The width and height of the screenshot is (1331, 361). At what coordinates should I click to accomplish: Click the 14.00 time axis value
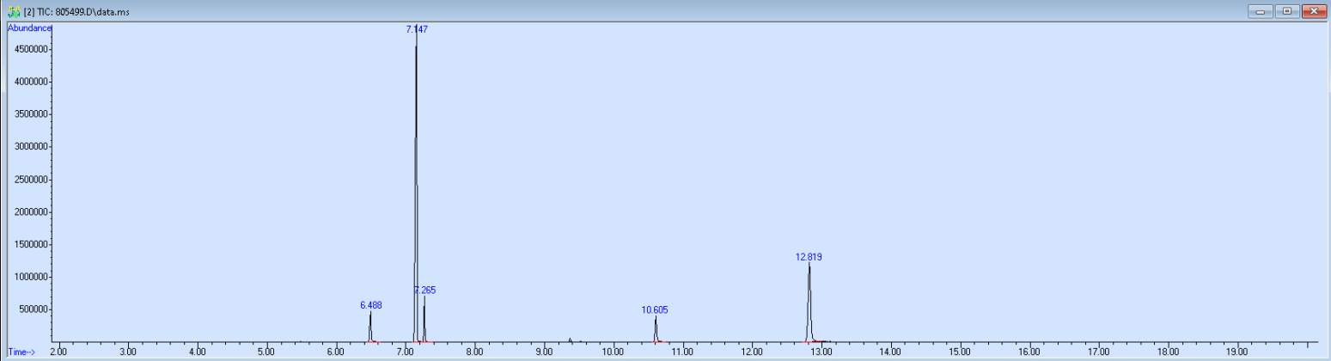click(890, 352)
